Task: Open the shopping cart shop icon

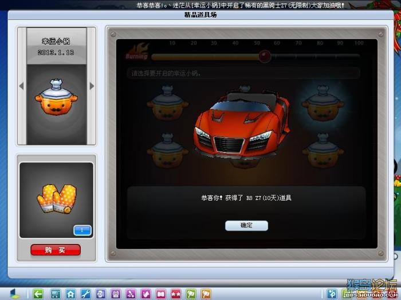Action: (55, 294)
